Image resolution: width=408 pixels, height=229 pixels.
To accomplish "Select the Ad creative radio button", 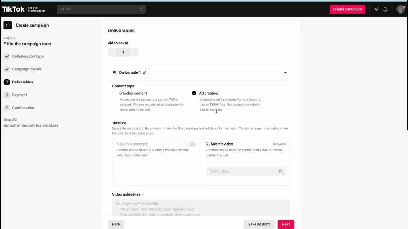I will coord(194,93).
